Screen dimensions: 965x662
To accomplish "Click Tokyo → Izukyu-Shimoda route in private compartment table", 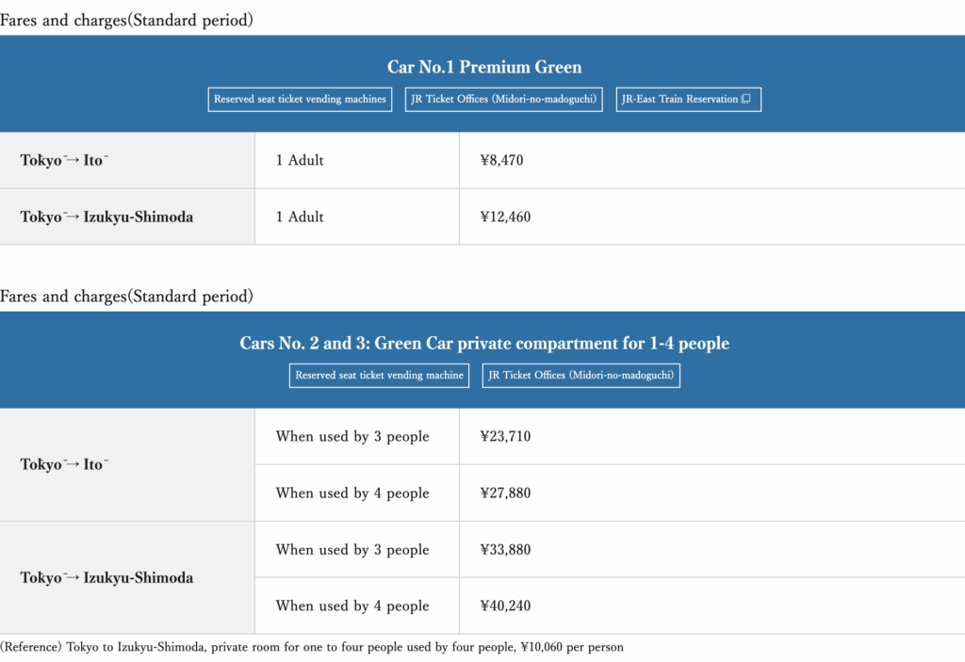I will click(106, 577).
